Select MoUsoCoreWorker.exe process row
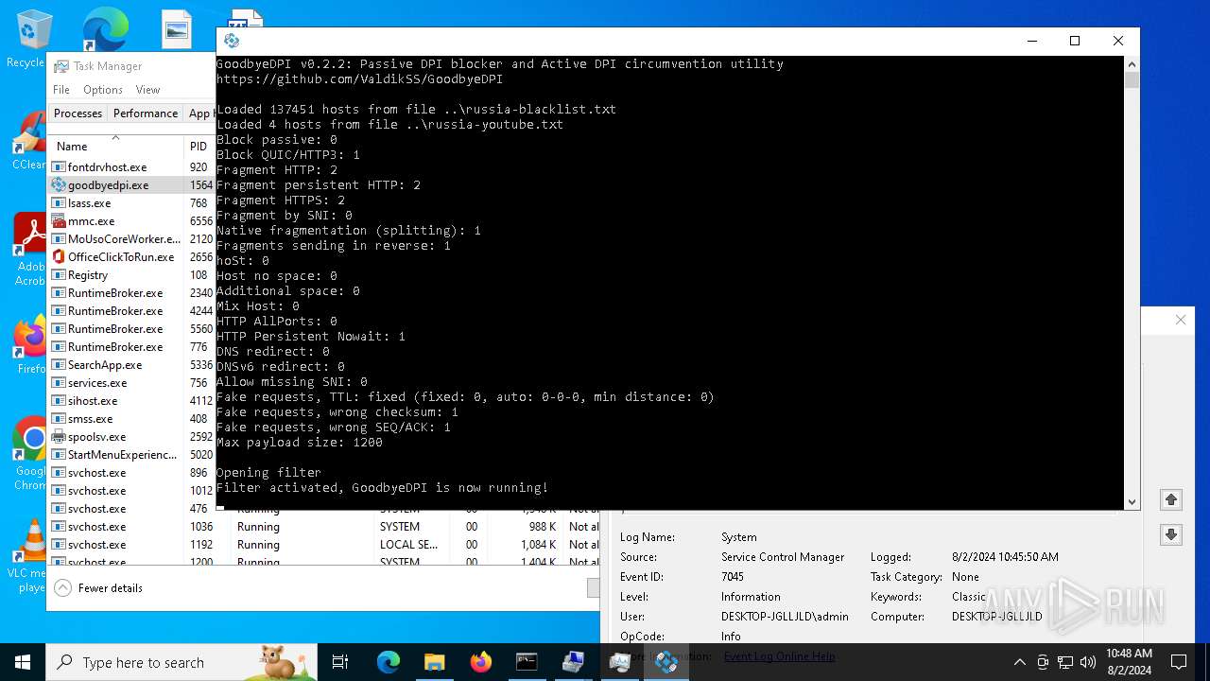Screen dimensions: 1210x681 pos(131,239)
